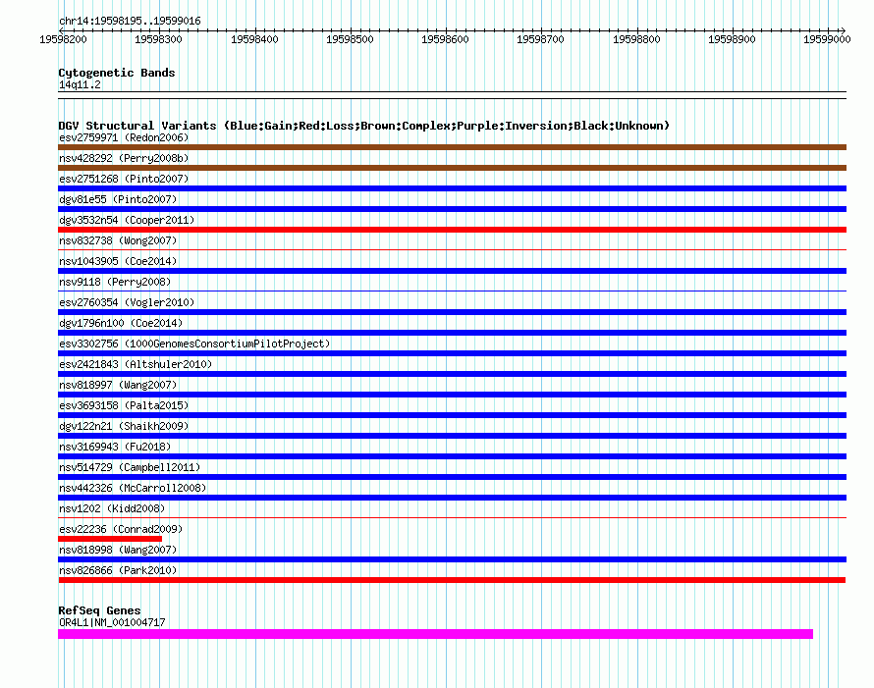This screenshot has height=688, width=874.
Task: Select the brown bar under nsv428292
Action: [x=452, y=168]
